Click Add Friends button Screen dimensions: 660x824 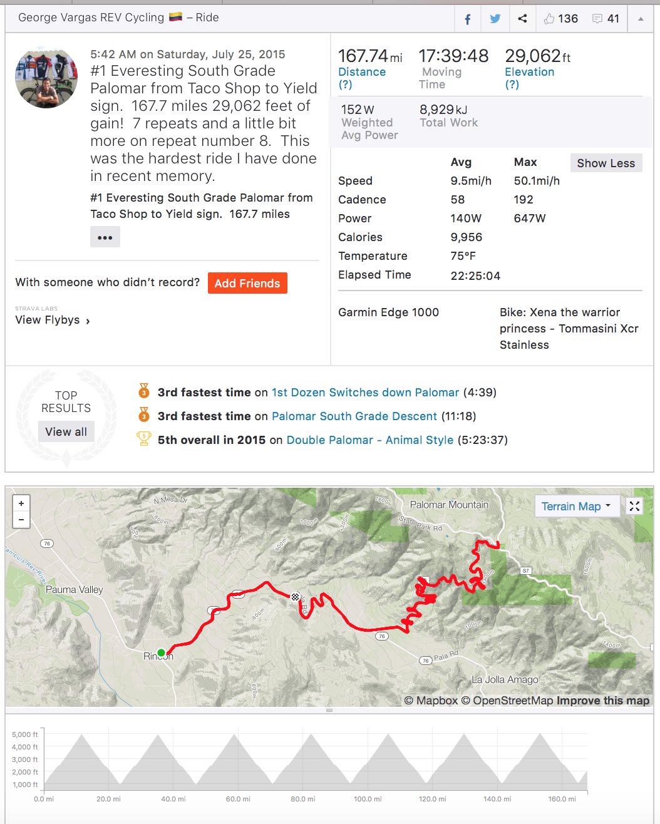click(x=247, y=283)
